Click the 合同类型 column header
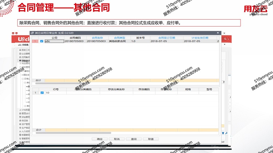The height and width of the screenshot is (153, 273). [119, 38]
